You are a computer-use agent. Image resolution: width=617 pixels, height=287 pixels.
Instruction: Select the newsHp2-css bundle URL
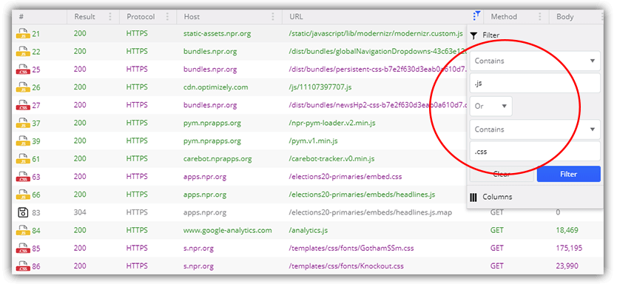point(378,105)
